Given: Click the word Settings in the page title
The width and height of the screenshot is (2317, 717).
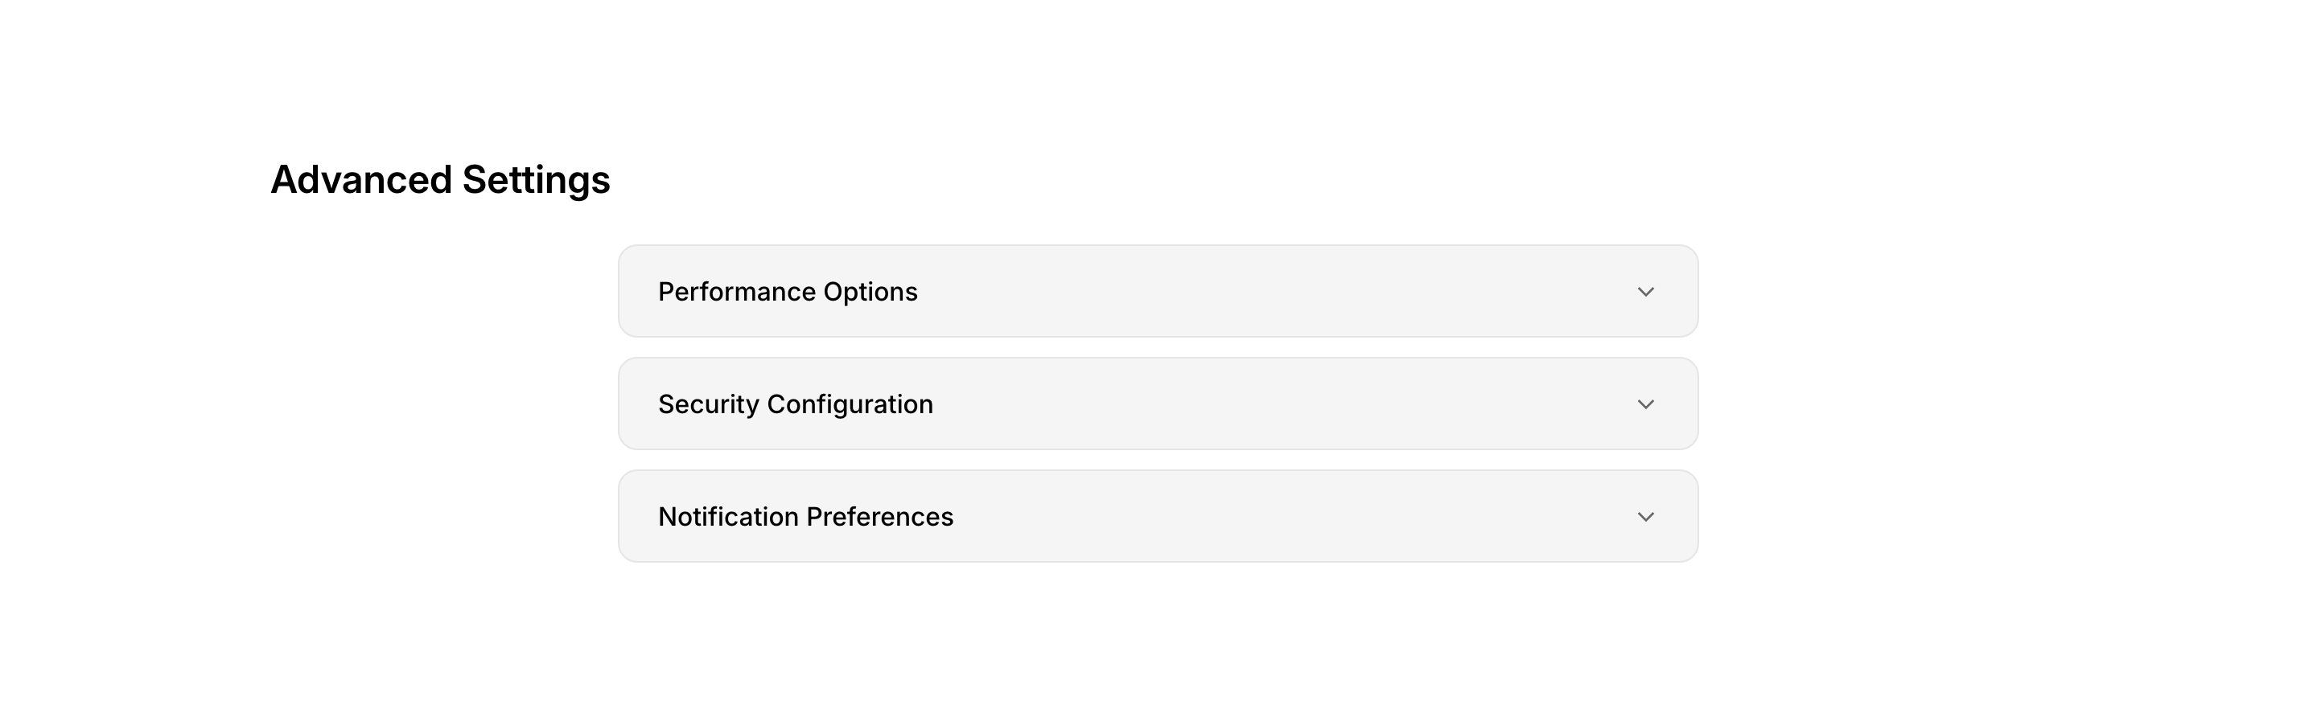Looking at the screenshot, I should coord(535,180).
